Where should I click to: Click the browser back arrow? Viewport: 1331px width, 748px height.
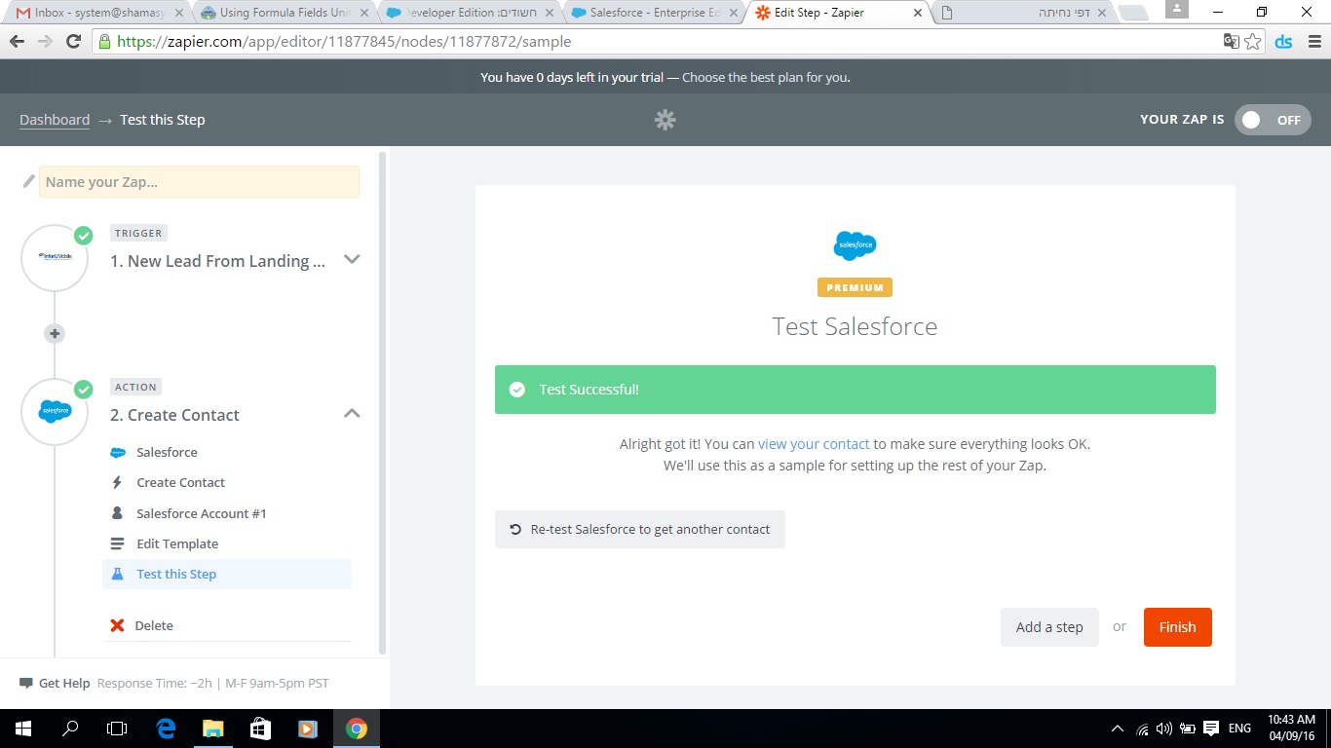[x=17, y=42]
